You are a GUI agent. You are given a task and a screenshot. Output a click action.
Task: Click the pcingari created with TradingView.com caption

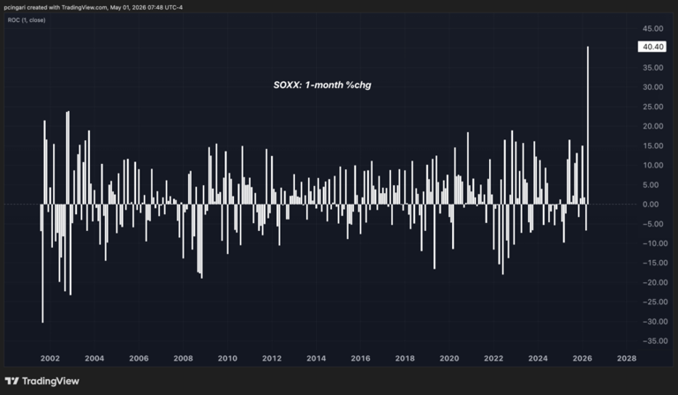(x=93, y=7)
